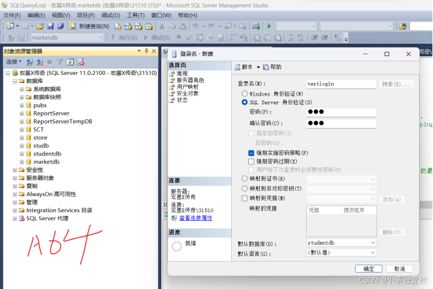Click the Save All icon

pos(61,26)
